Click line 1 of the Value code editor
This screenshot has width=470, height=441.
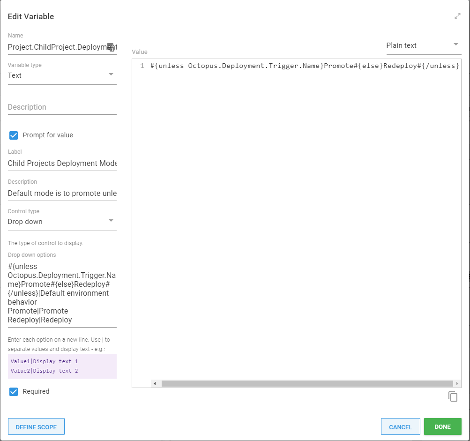click(305, 66)
